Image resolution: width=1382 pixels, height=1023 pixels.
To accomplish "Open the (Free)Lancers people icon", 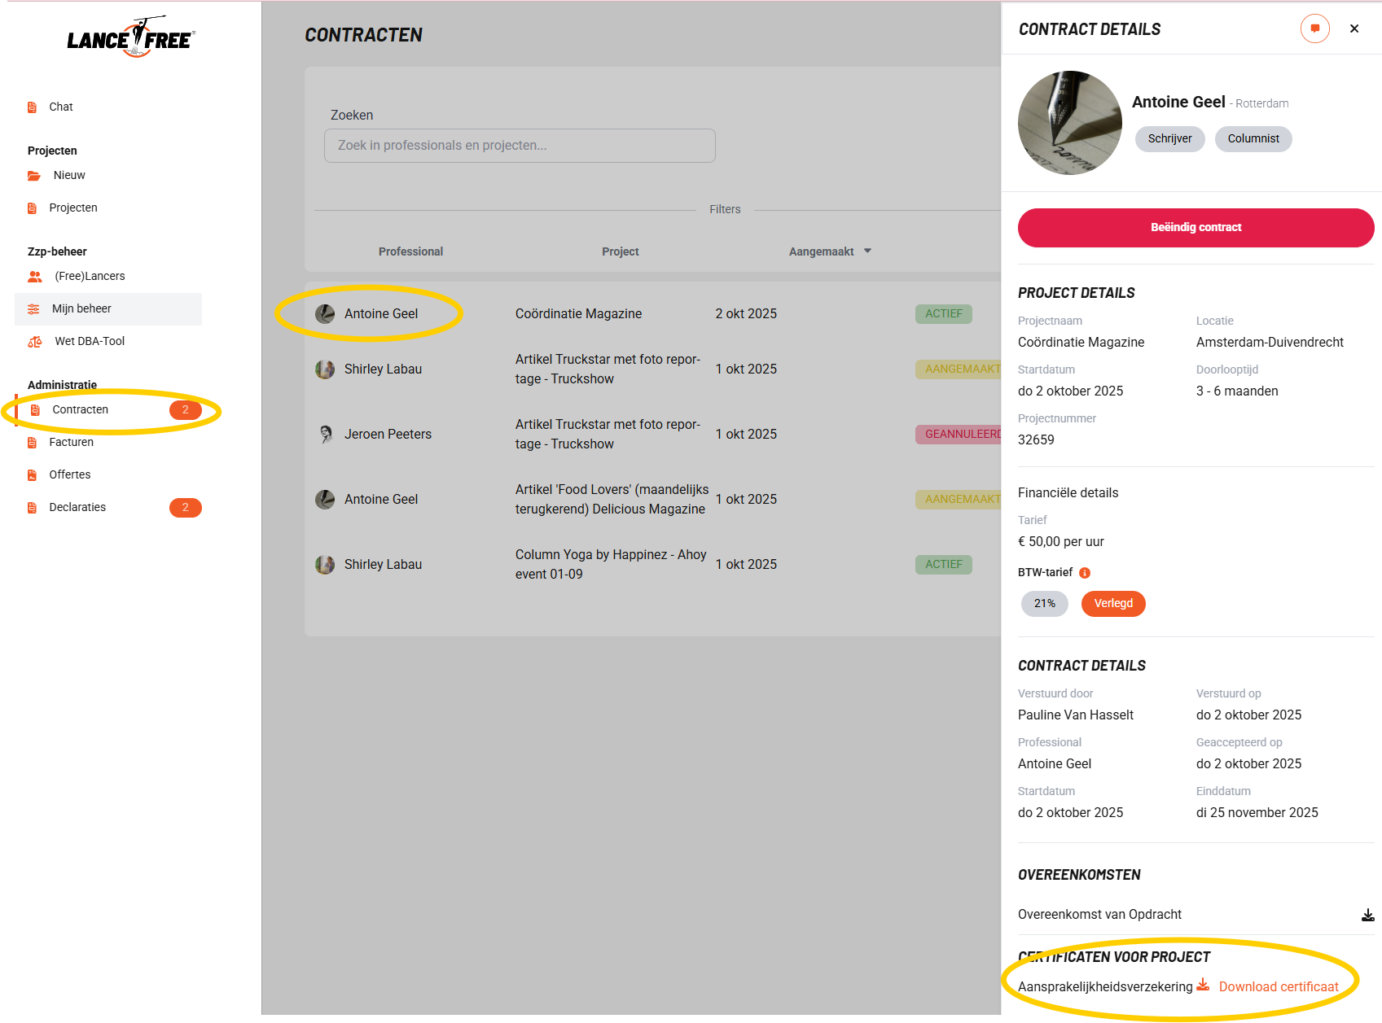I will tap(35, 277).
